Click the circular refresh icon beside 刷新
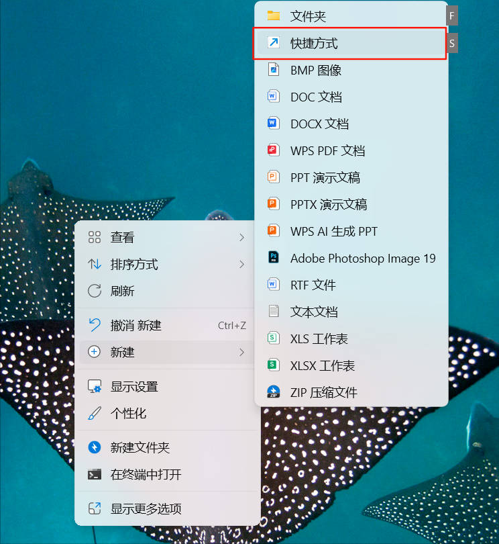 click(x=95, y=291)
